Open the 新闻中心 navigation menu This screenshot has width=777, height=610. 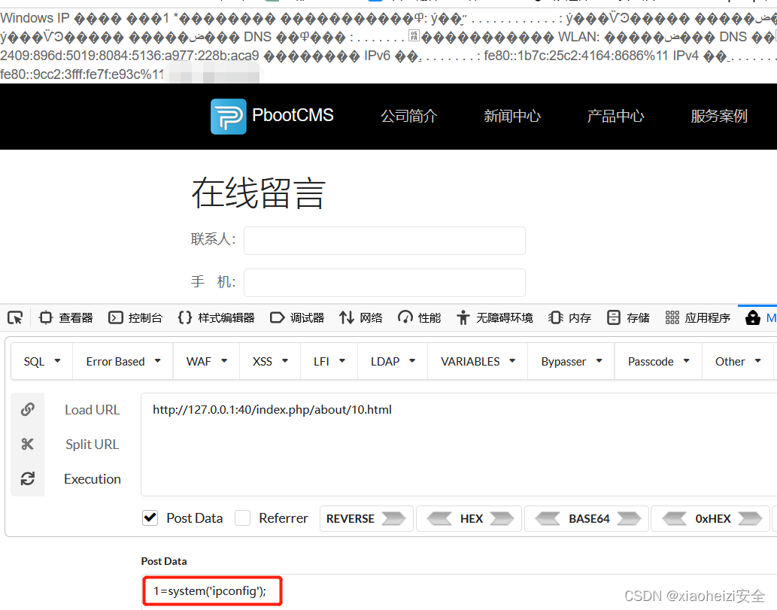pyautogui.click(x=511, y=117)
